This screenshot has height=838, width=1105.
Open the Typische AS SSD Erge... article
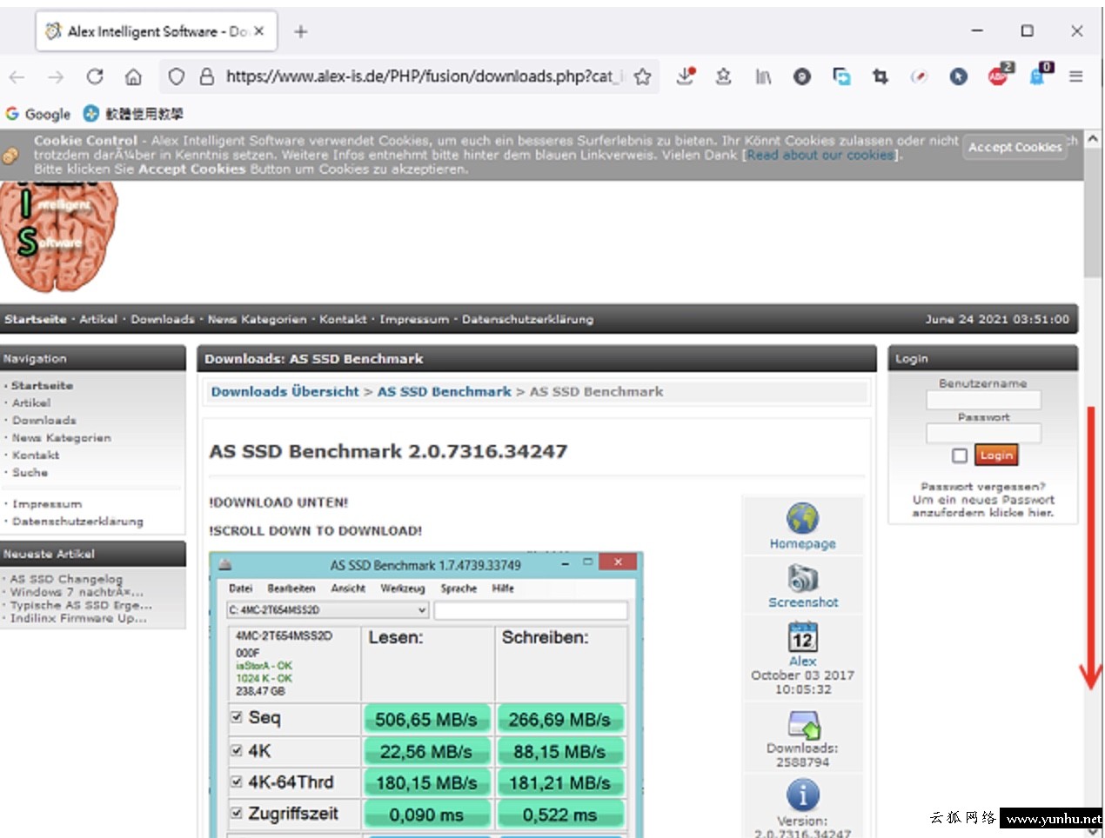point(81,605)
